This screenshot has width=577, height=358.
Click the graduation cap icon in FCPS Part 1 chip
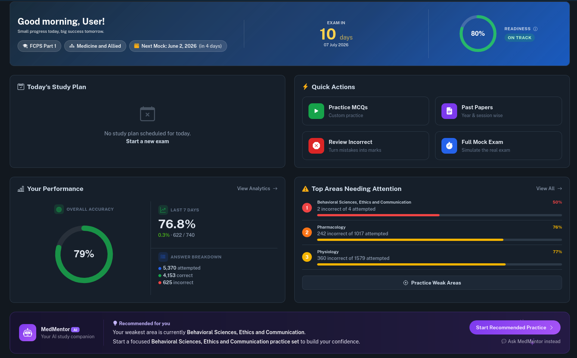click(x=25, y=46)
